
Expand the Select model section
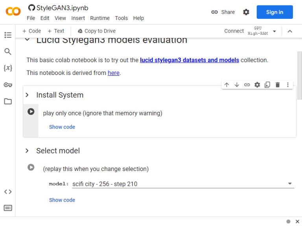tap(27, 151)
